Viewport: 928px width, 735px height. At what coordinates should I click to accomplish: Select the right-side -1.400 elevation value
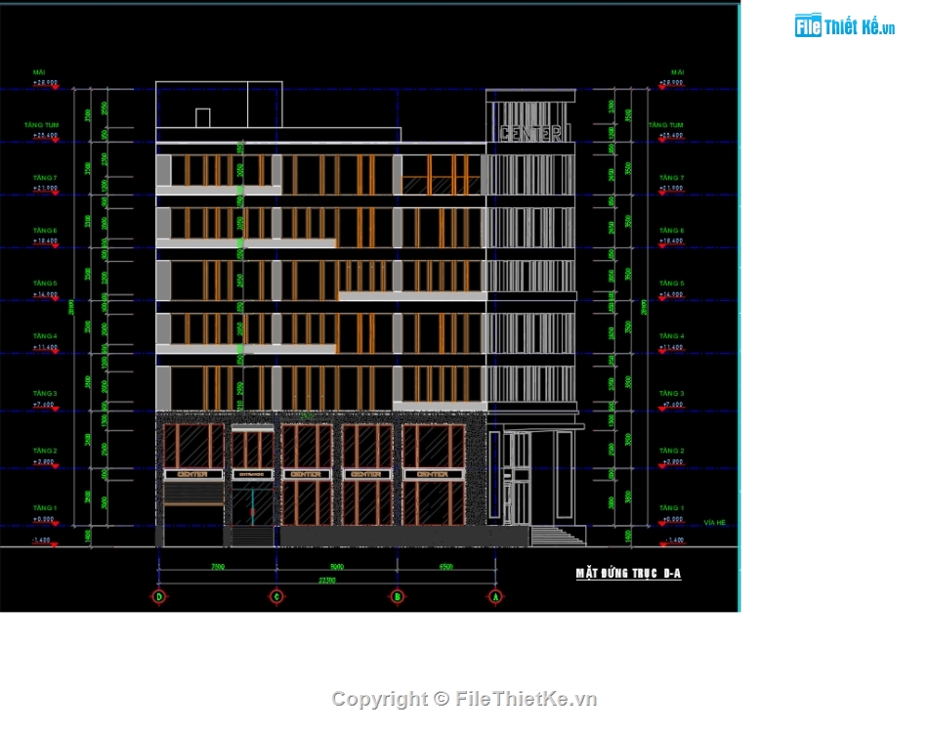coord(675,540)
